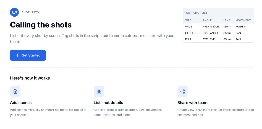
Task: Select the WIDE size cell
Action: point(189,27)
